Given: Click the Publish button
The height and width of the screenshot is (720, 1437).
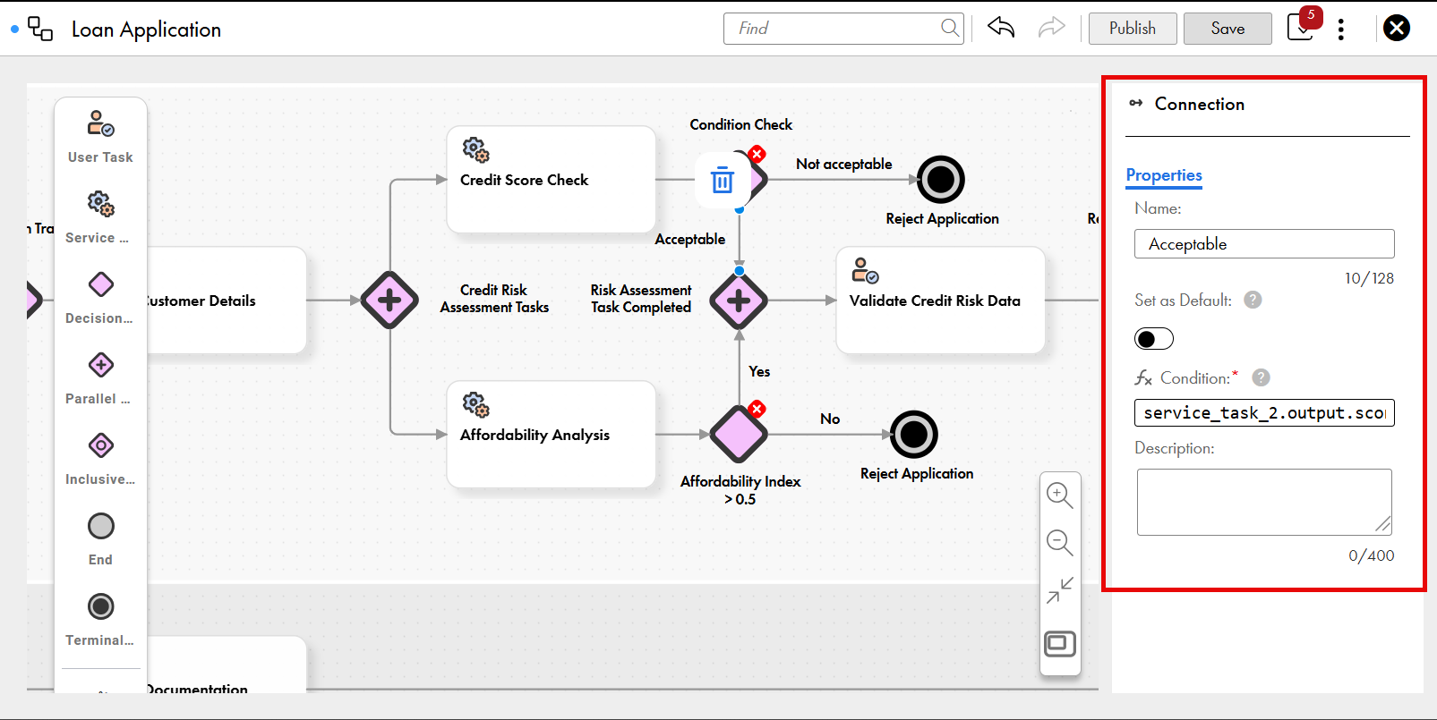Looking at the screenshot, I should (1133, 29).
